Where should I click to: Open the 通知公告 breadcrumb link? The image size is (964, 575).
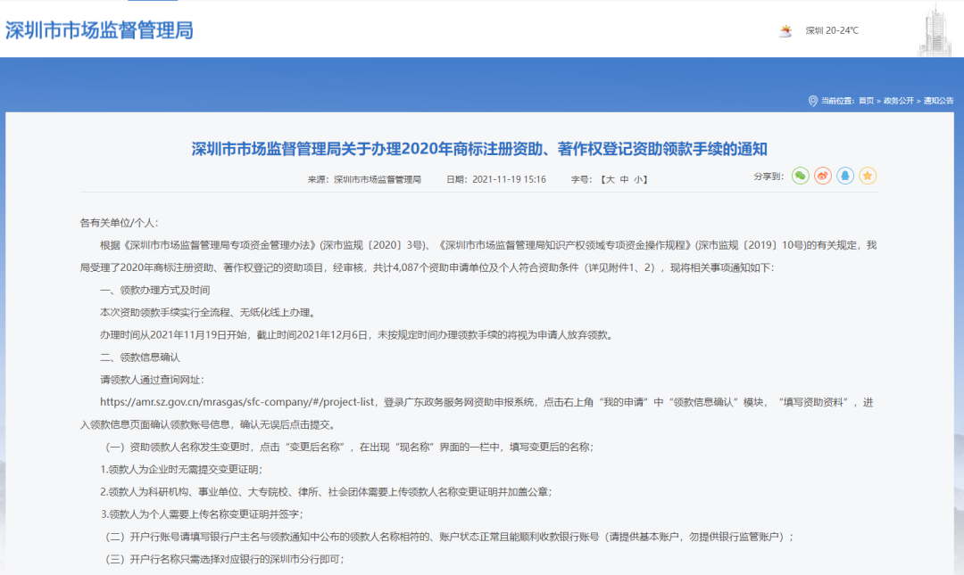pos(938,101)
